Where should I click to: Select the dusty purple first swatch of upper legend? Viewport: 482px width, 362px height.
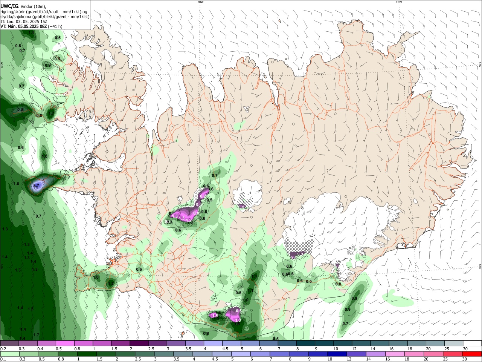pos(9,343)
